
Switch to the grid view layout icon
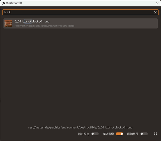coord(156,134)
